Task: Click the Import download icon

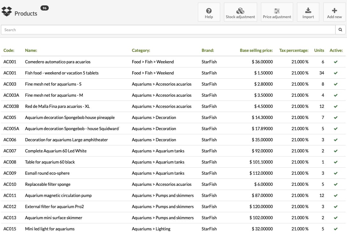Action: [308, 10]
